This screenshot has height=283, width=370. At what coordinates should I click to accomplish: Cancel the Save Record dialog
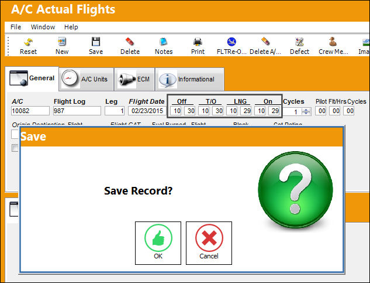209,243
